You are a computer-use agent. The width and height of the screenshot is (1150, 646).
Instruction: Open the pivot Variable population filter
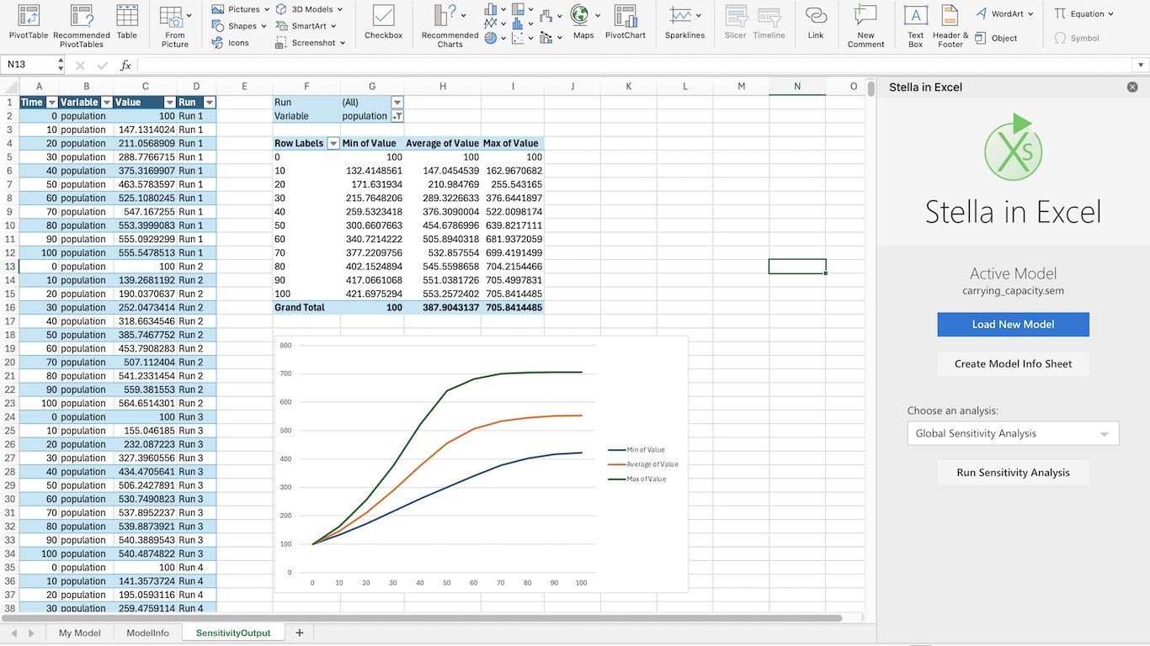click(397, 116)
